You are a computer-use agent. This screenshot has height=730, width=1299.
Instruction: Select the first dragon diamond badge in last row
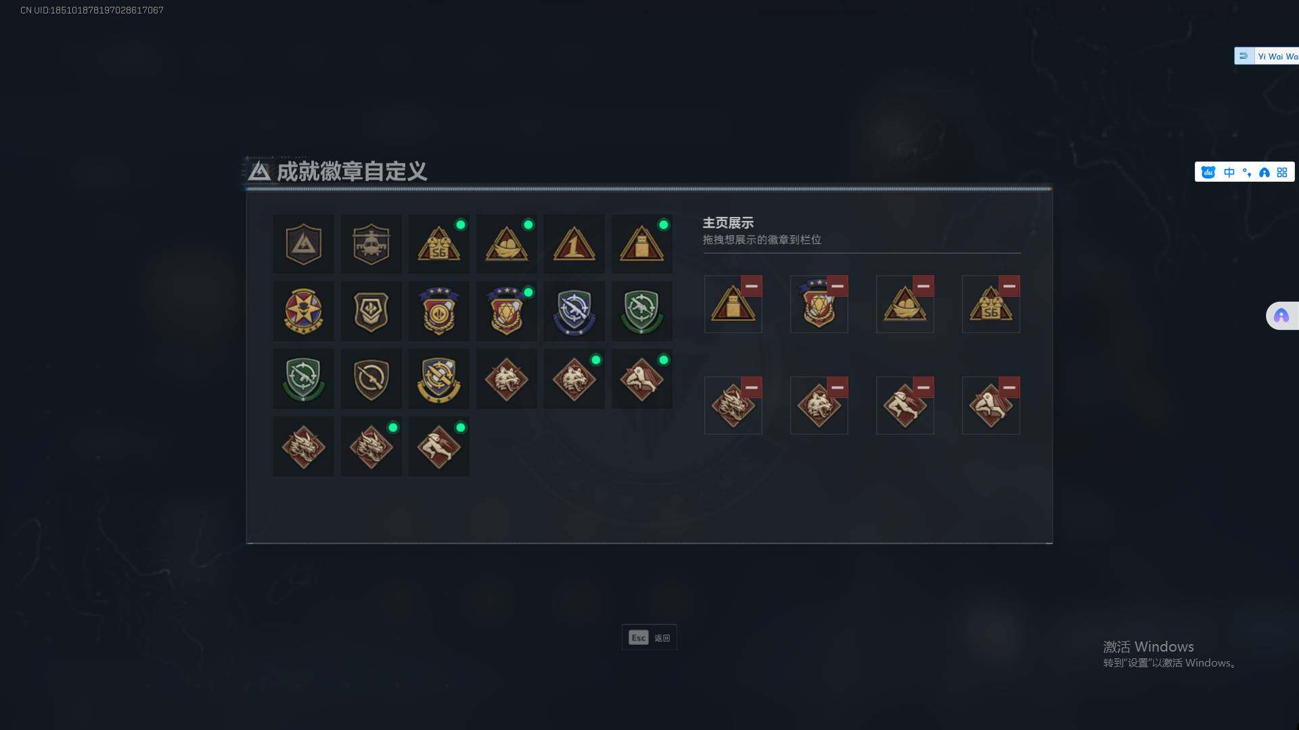303,447
